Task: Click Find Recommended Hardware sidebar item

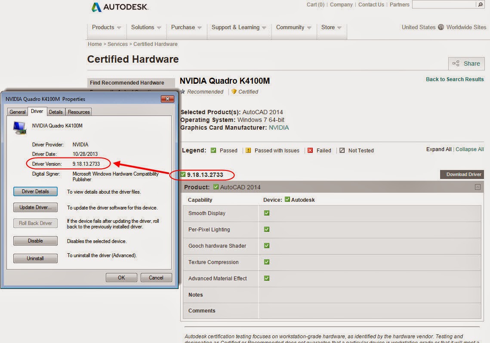Action: (x=127, y=82)
